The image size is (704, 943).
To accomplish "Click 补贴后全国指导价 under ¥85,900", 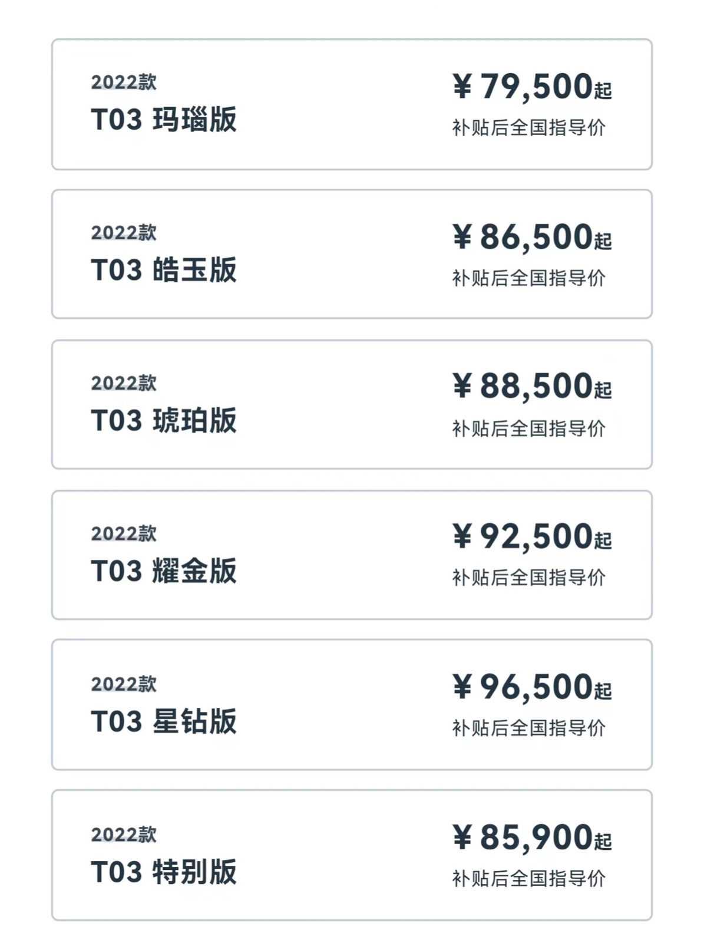I will tap(528, 878).
